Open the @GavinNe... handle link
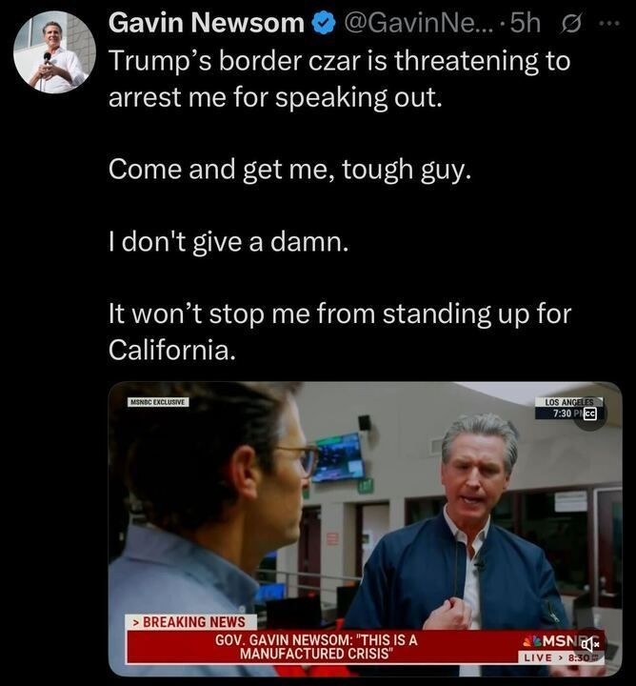Viewport: 636px width, 686px height. [419, 23]
